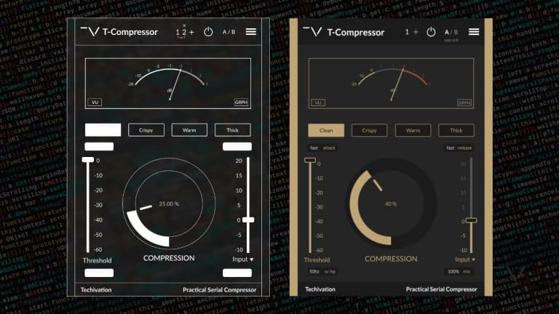Viewport: 559px width, 314px height.
Task: Switch to B state in gold-themed plugin
Action: point(456,32)
